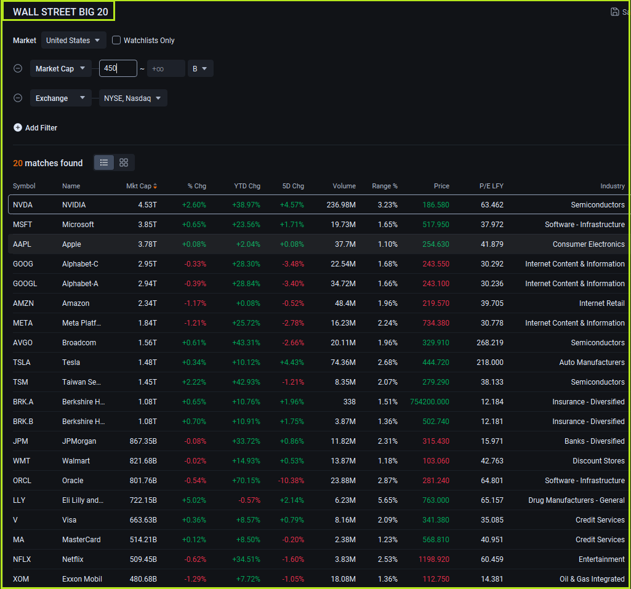Viewport: 631px width, 589px height.
Task: Change the B unit dropdown
Action: pos(200,68)
